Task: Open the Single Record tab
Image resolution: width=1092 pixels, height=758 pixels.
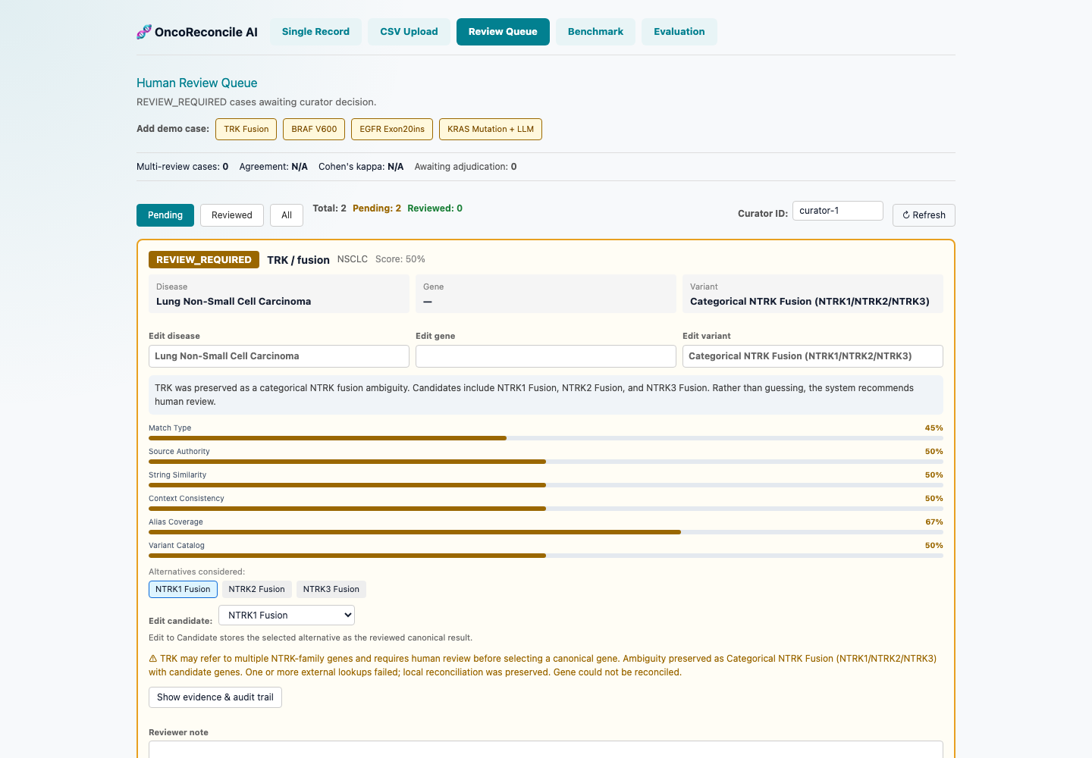Action: click(x=315, y=32)
